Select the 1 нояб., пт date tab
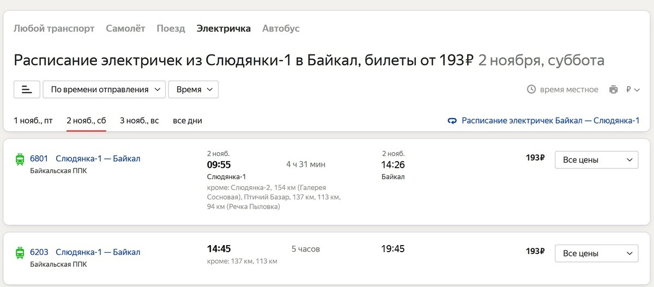This screenshot has width=654, height=287. point(33,120)
